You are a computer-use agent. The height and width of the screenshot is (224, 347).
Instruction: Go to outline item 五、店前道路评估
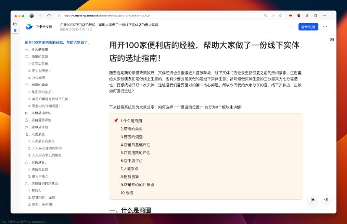(38, 120)
